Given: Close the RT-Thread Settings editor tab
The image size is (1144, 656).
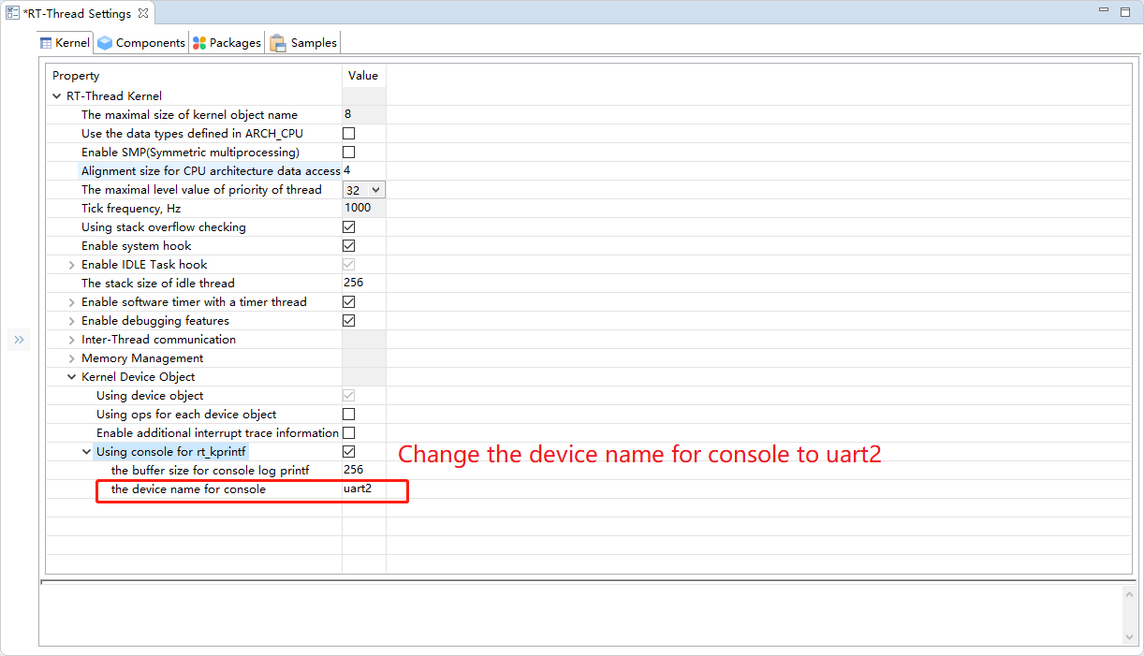Looking at the screenshot, I should coord(143,14).
